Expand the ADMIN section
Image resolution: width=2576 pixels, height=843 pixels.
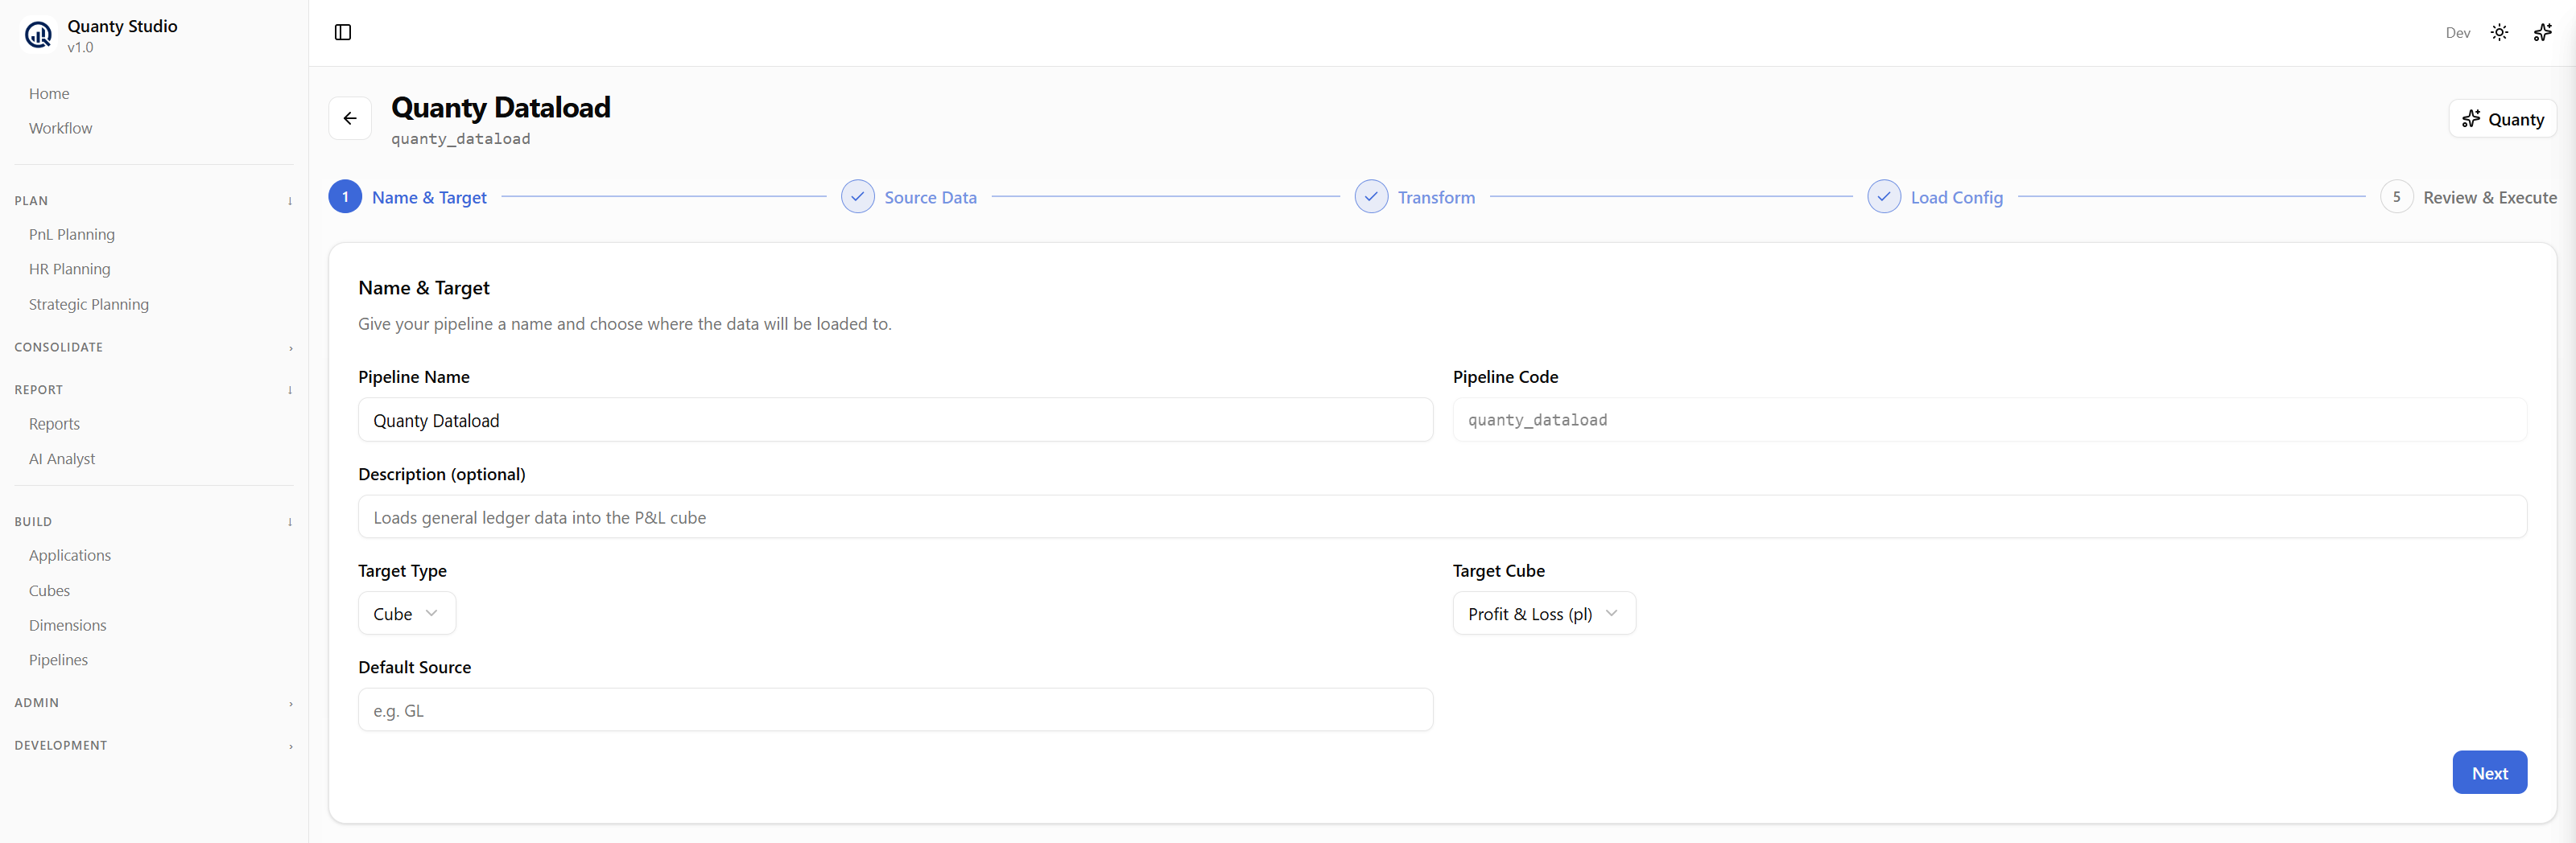coord(154,703)
